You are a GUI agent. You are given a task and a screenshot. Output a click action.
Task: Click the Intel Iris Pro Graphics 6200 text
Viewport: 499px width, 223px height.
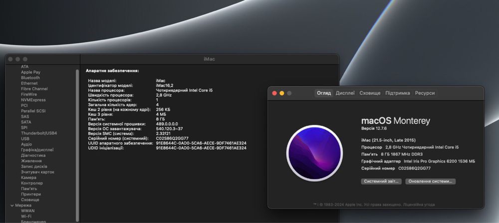pyautogui.click(x=439, y=161)
